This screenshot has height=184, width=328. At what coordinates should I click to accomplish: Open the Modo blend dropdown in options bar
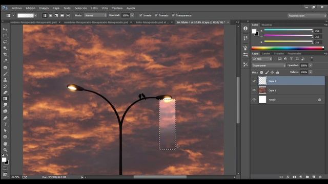[96, 15]
